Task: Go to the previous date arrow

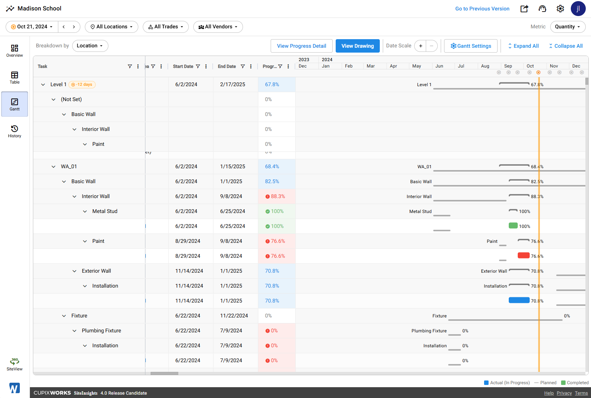Action: tap(64, 27)
